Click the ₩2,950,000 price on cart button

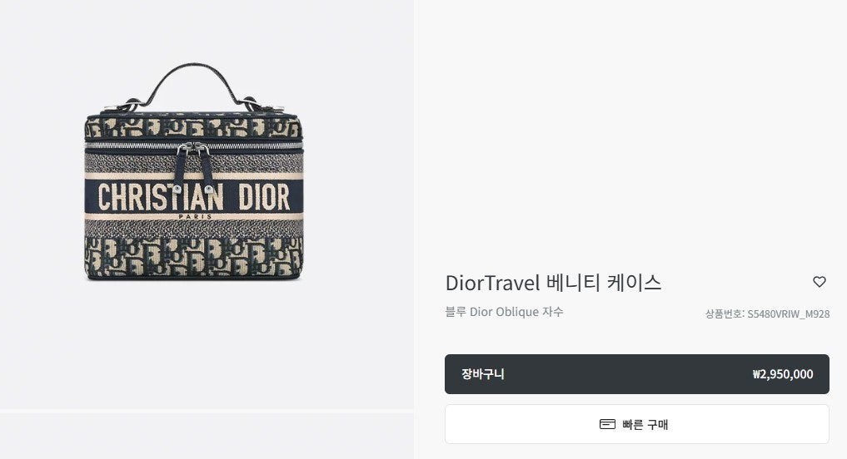coord(783,374)
